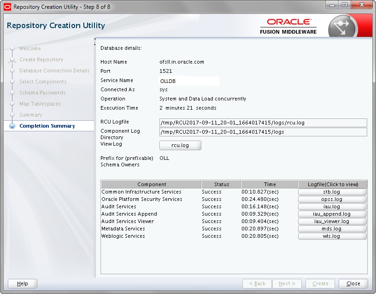
Task: Maximize the Repository Creation Utility window
Action: click(345, 5)
